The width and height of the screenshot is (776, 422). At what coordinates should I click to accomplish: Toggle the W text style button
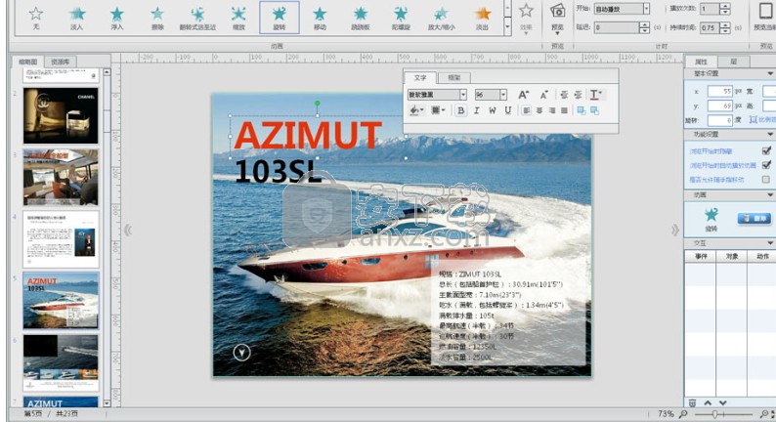pos(492,110)
